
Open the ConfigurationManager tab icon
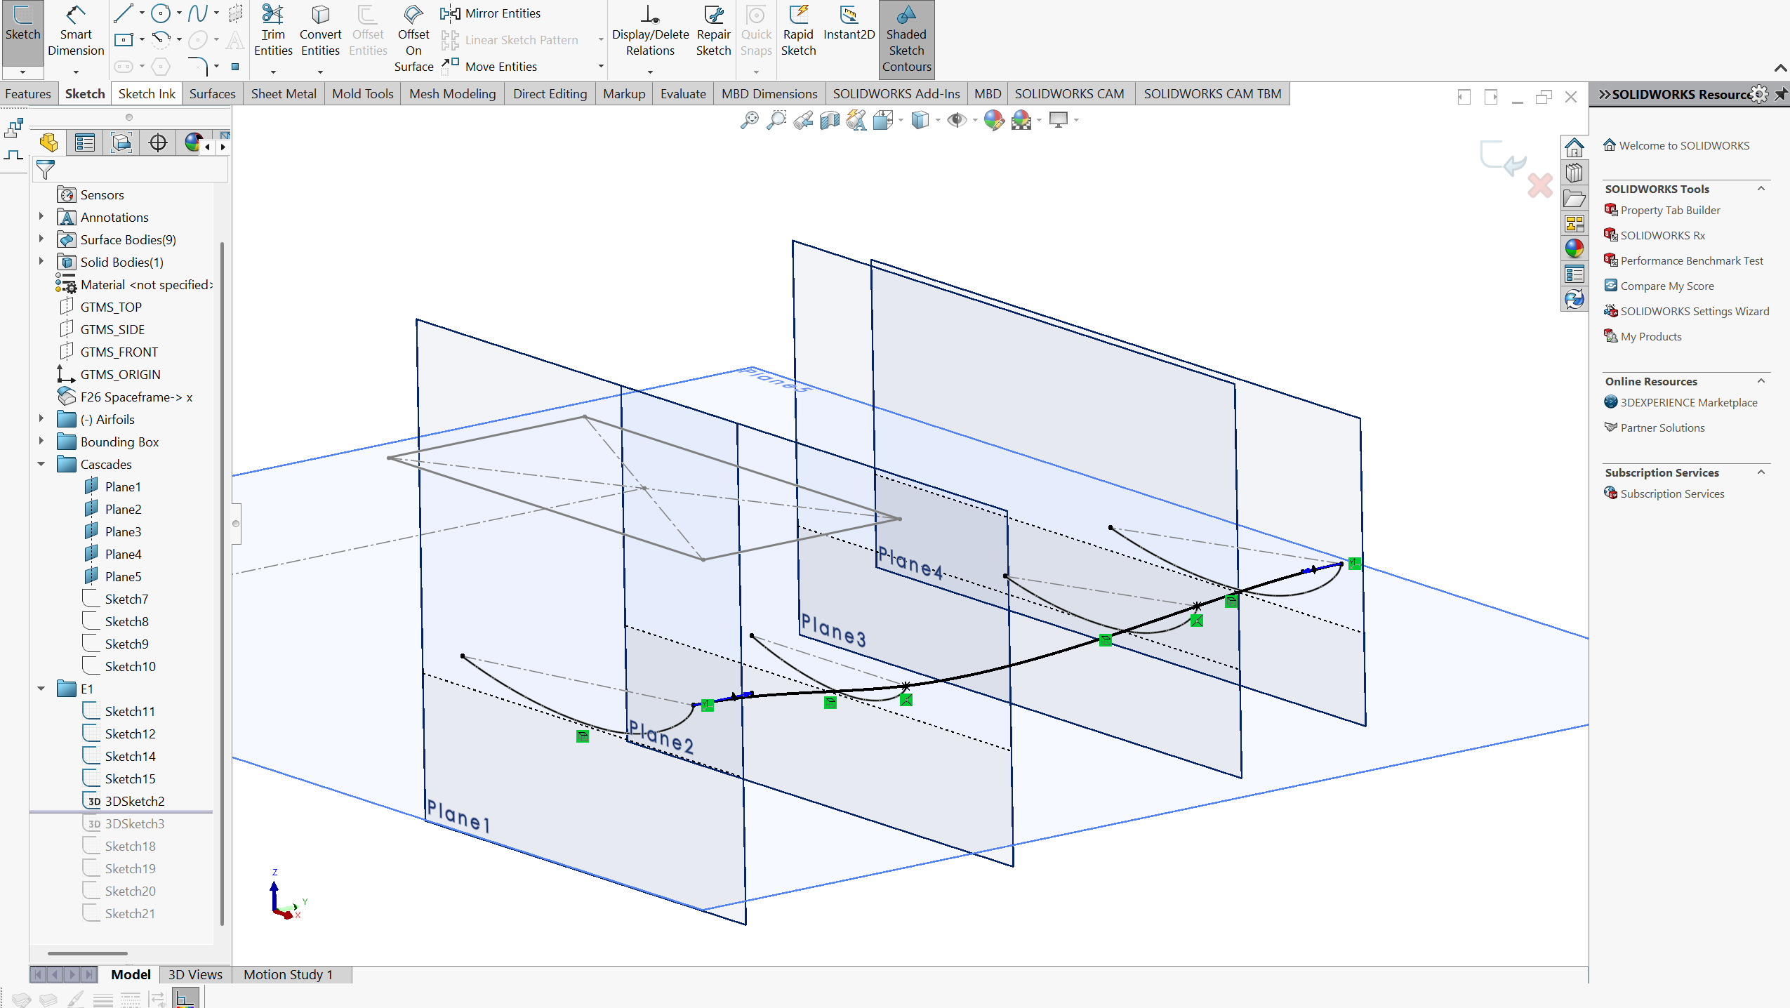[x=121, y=143]
